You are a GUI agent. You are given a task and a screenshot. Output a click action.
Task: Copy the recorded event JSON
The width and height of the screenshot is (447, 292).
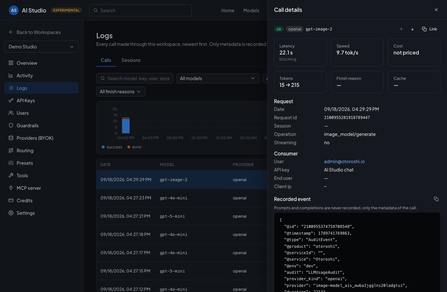coord(436,199)
